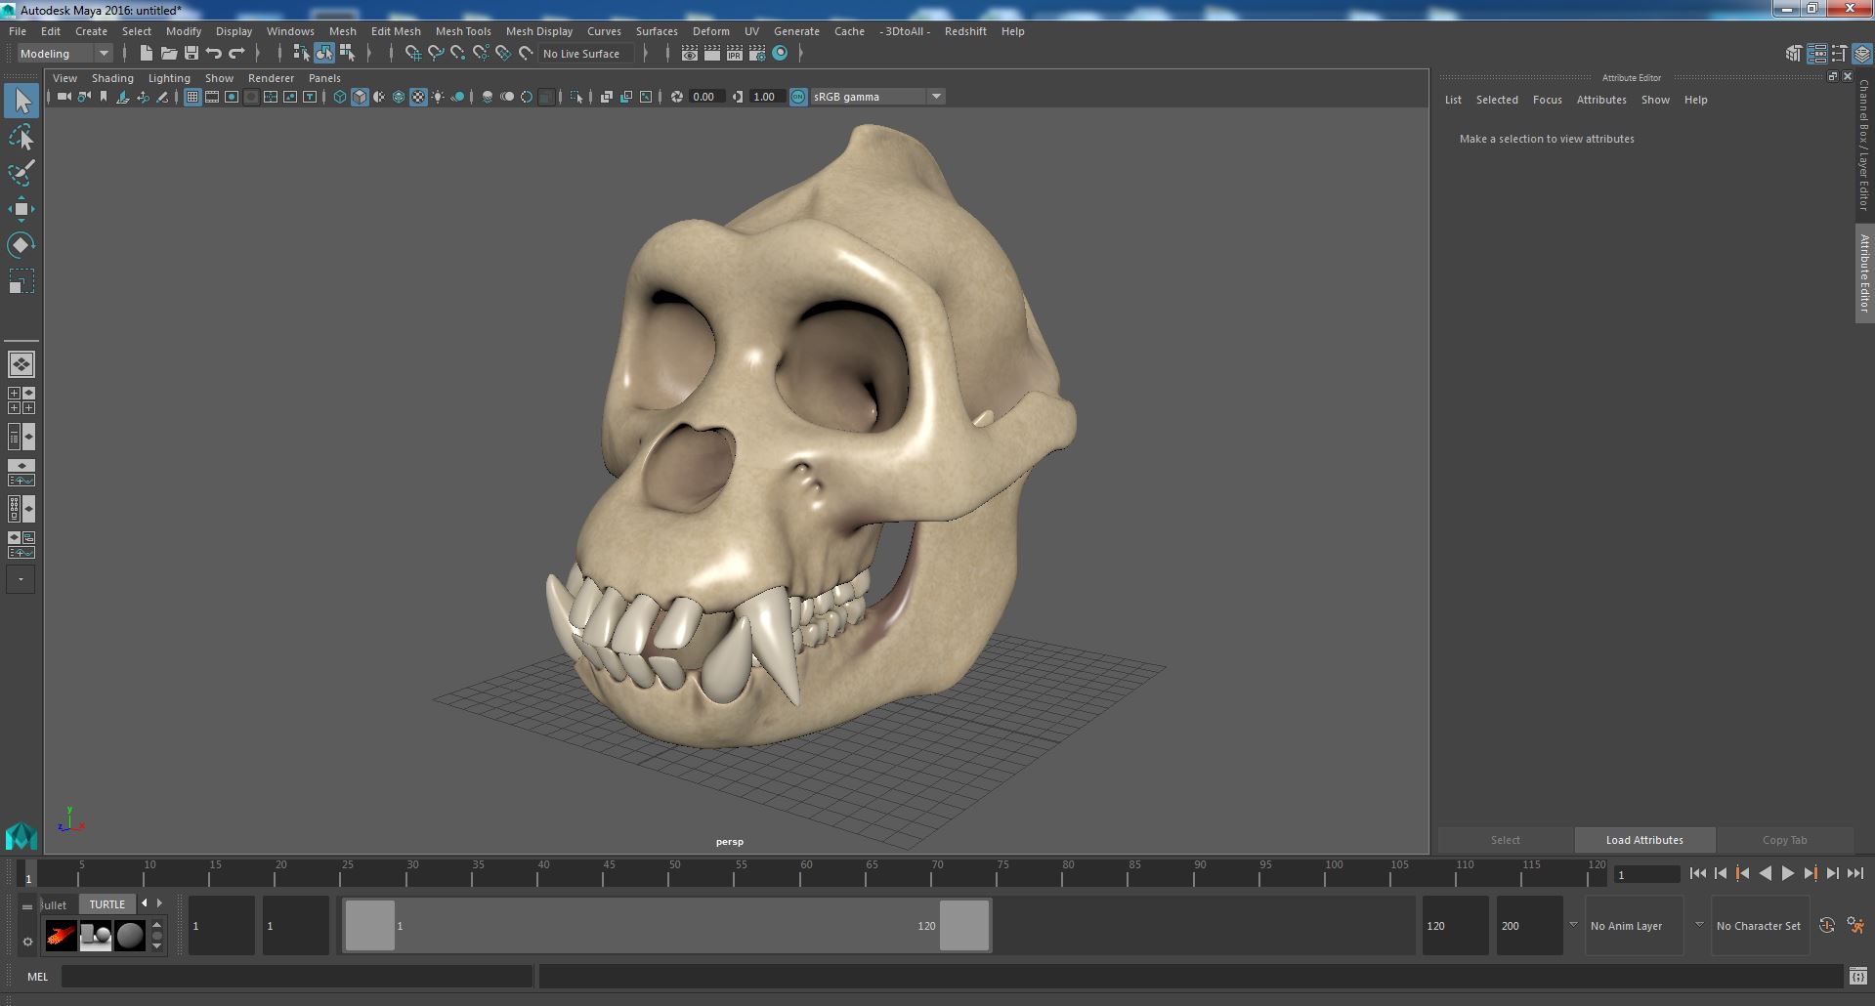Switch to the TURTLE shelf tab

click(107, 904)
